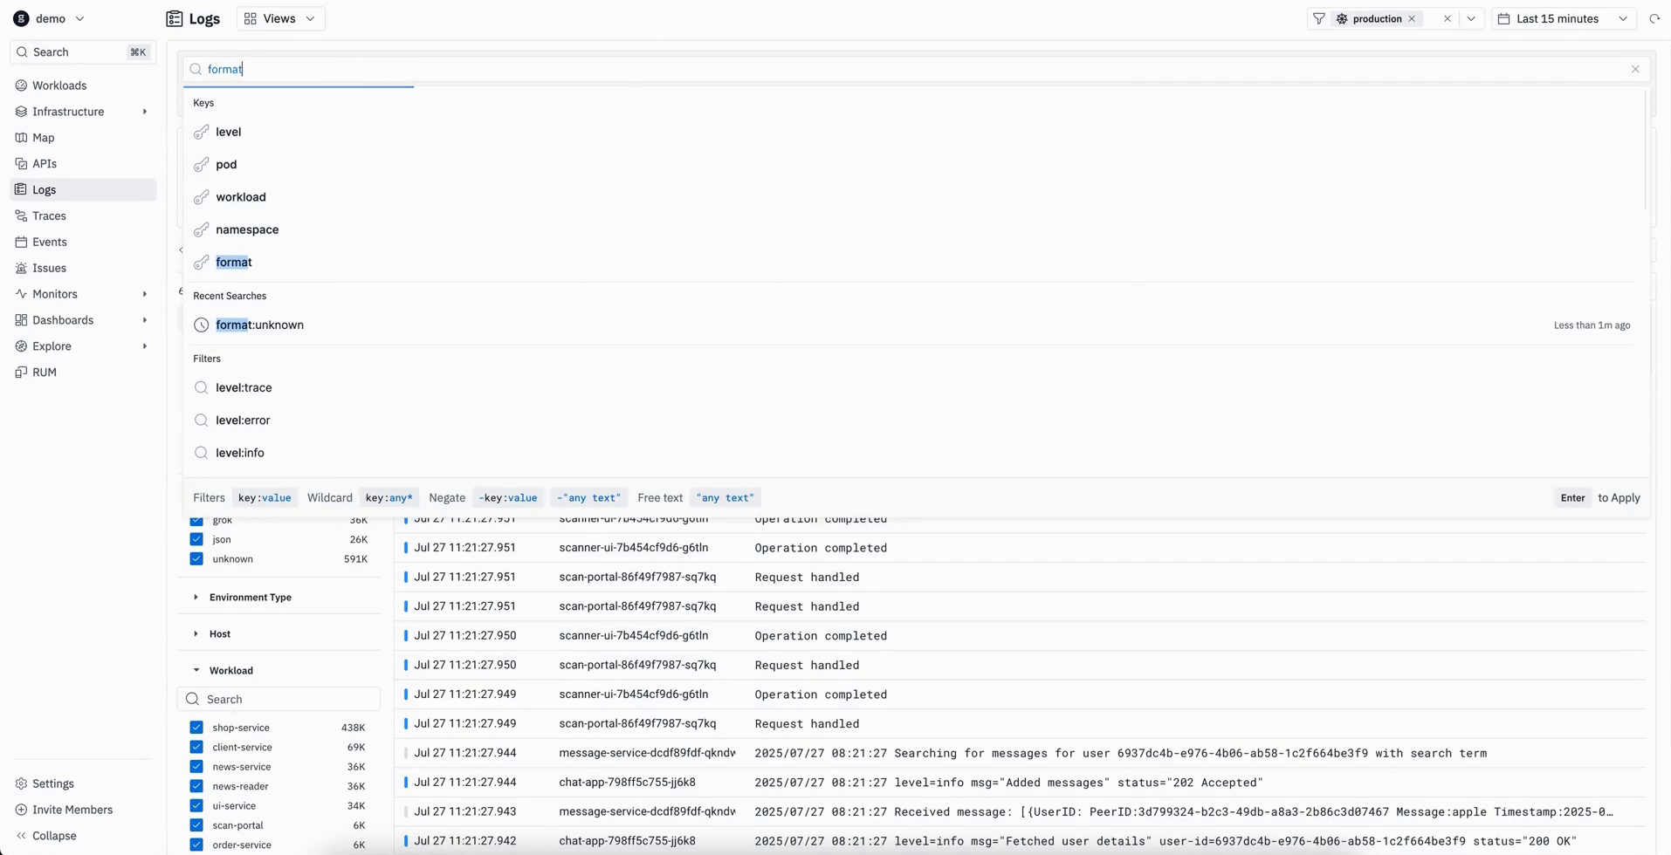Open the Issues section

tap(50, 268)
